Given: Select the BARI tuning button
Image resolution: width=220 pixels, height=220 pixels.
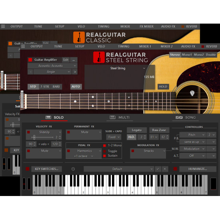Looking at the screenshot, I should pos(56,86).
